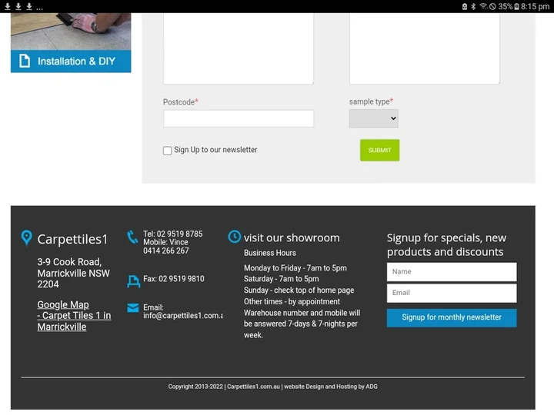Click the location pin icon beside Carpettiles1

[x=26, y=238]
